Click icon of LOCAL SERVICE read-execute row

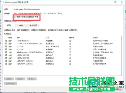pos(6,58)
